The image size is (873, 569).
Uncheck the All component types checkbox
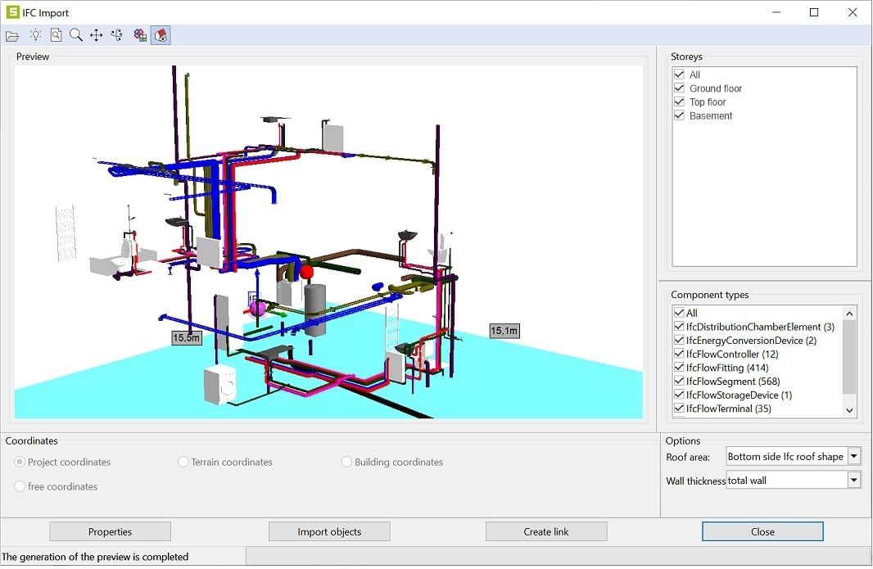pos(679,313)
